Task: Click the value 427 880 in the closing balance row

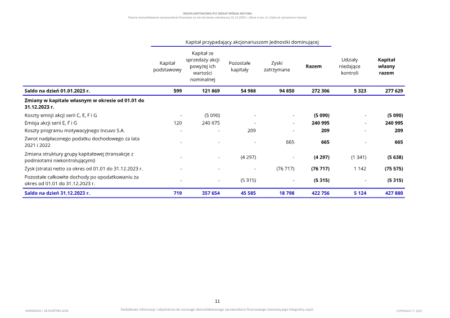Action: point(394,193)
